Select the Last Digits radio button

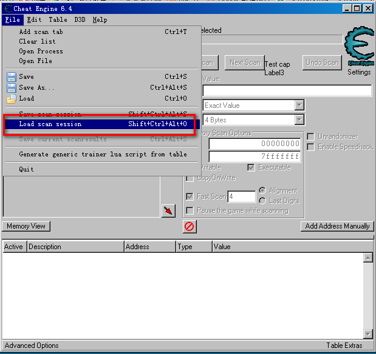click(x=262, y=201)
